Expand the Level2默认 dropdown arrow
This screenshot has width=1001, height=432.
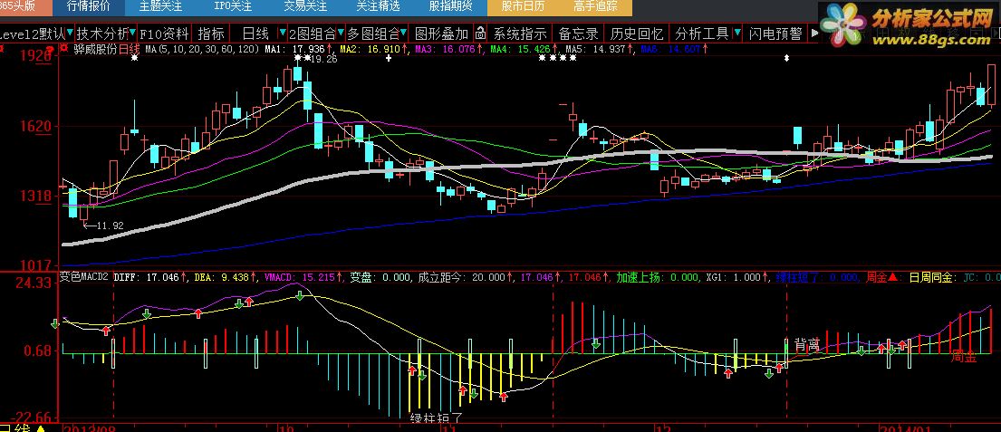(x=70, y=33)
